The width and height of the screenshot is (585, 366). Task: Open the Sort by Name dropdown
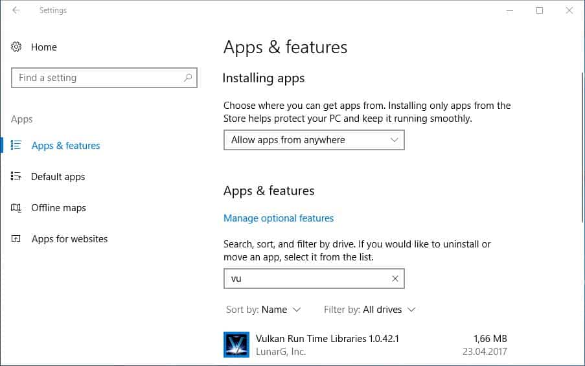tap(264, 310)
